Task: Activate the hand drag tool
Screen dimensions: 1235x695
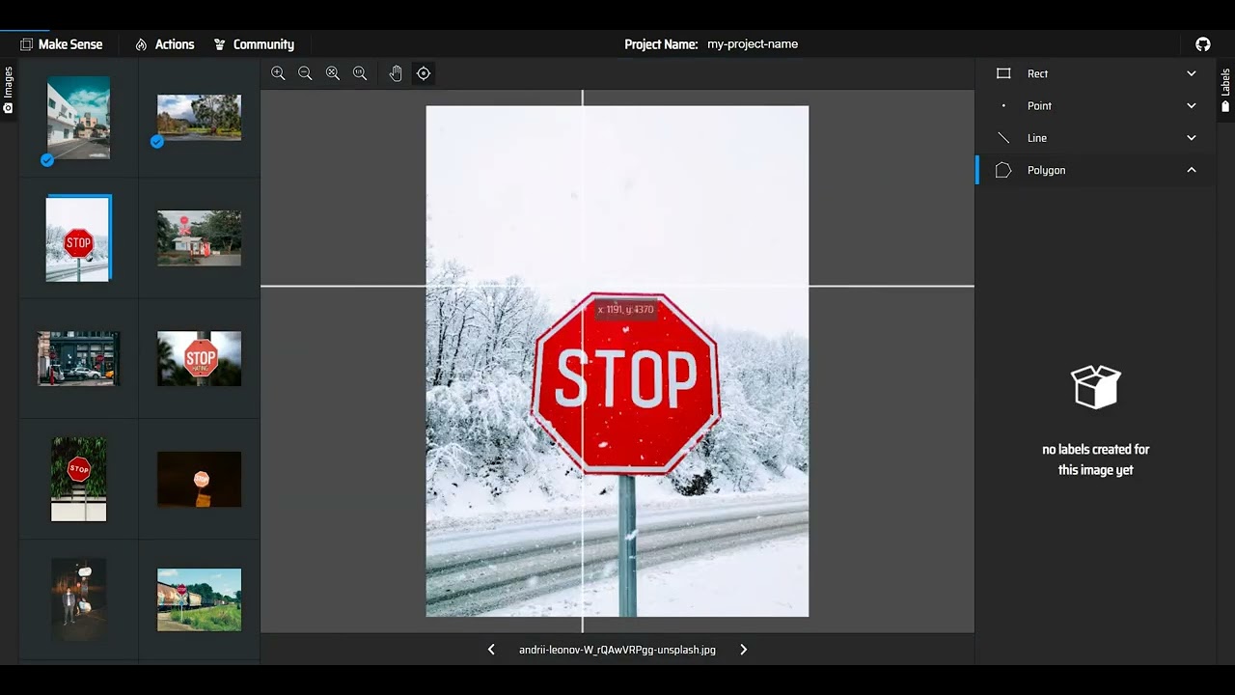Action: pos(396,73)
